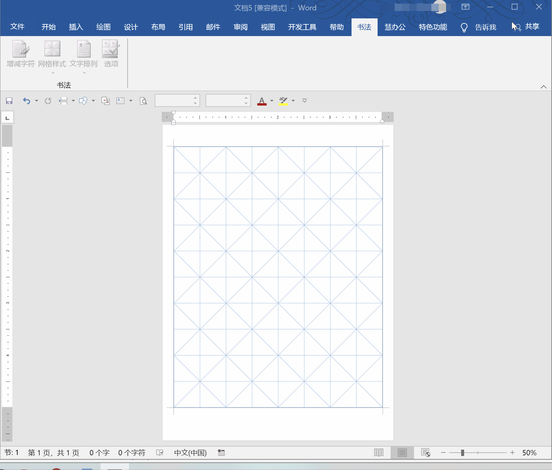Collapse the ribbon with chevron
This screenshot has width=552, height=470.
click(544, 87)
